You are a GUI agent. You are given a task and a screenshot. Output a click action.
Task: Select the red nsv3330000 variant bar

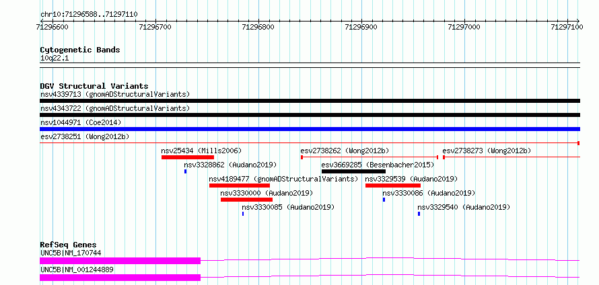(x=247, y=200)
